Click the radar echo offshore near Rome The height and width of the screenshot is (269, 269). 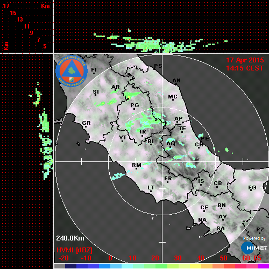point(117,176)
